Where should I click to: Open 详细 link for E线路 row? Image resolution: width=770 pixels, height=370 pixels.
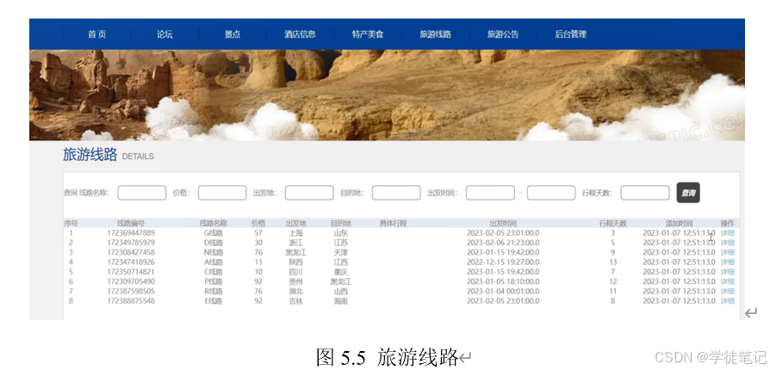pyautogui.click(x=727, y=301)
